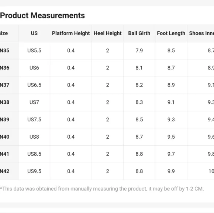Click the Product Measurements heading
214x213 pixels.
point(42,15)
